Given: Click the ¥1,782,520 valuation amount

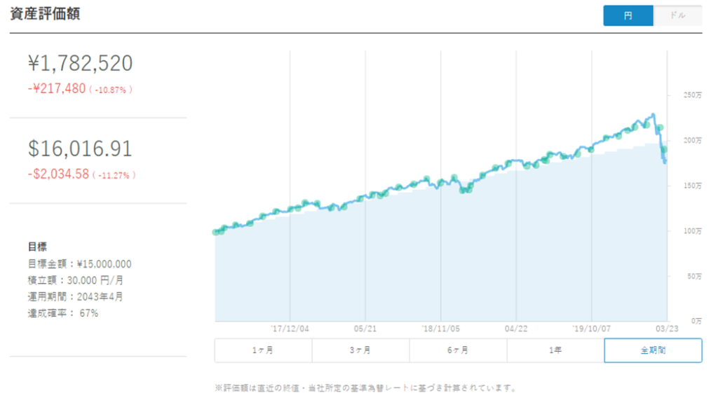Looking at the screenshot, I should 80,64.
